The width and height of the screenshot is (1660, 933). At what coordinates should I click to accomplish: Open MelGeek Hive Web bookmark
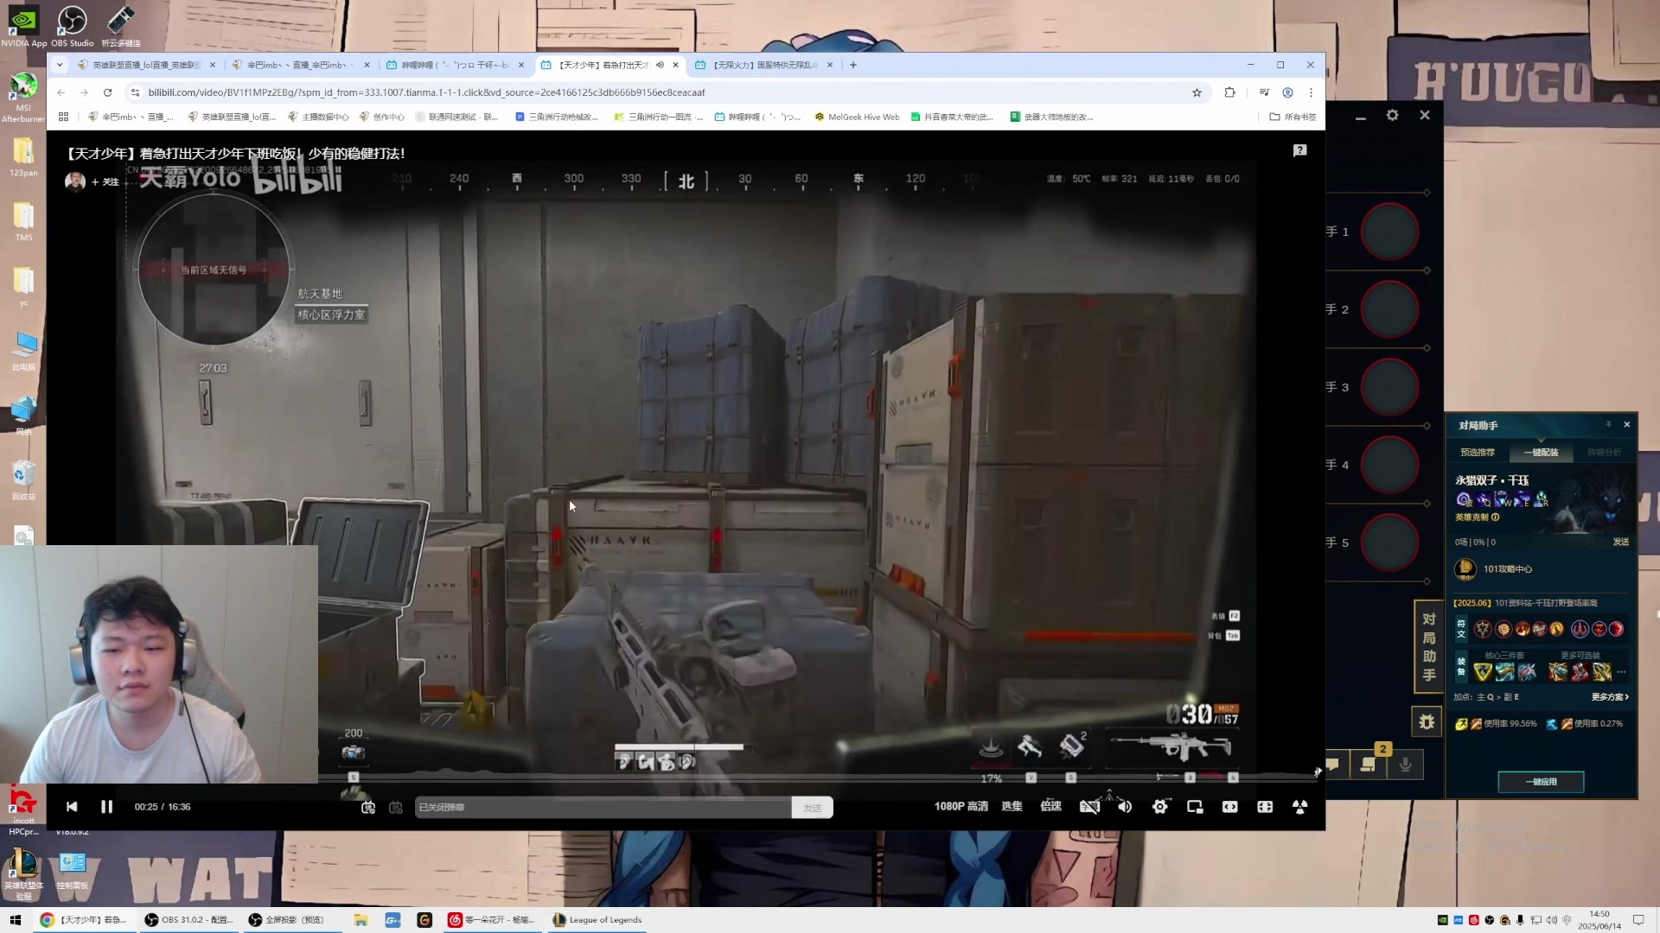tap(857, 117)
